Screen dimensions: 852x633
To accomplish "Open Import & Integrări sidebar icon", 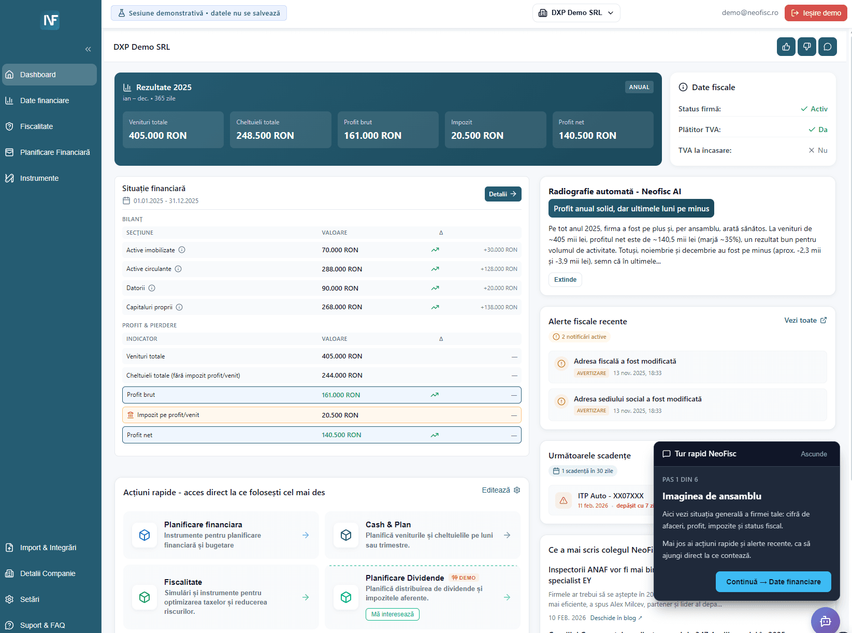I will 9,548.
